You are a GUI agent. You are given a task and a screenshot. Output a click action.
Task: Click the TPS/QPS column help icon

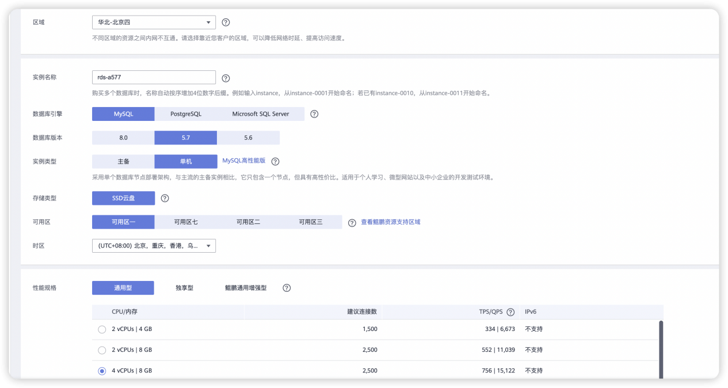(x=510, y=312)
